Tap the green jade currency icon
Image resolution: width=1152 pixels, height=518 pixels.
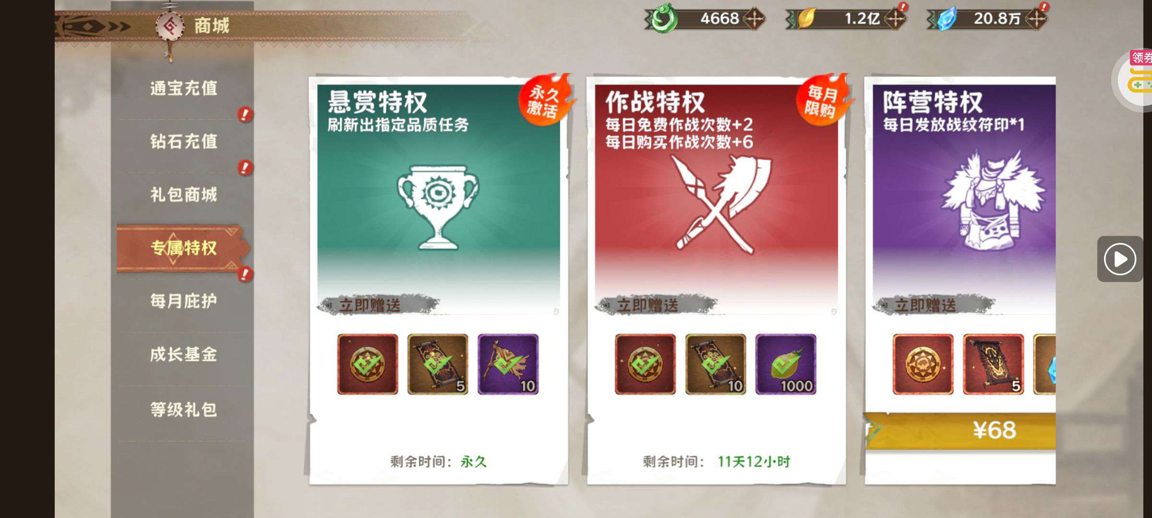(664, 18)
